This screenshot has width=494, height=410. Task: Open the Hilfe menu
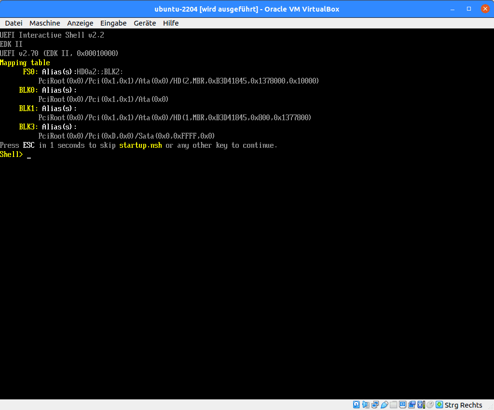[171, 23]
